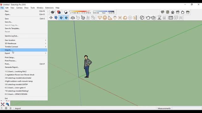The height and width of the screenshot is (113, 202).
Task: Choose Import from the File menu
Action: tap(24, 50)
